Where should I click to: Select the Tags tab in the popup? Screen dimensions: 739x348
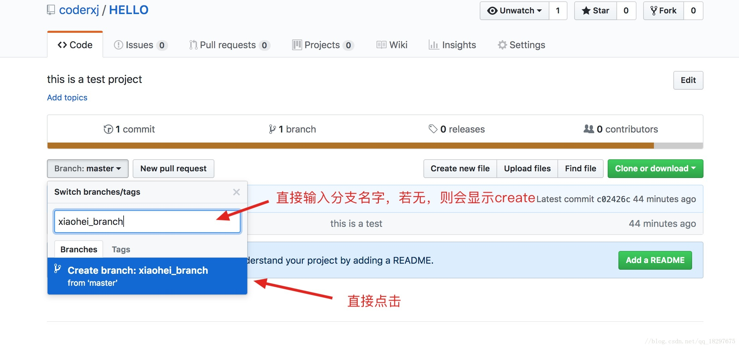coord(121,249)
